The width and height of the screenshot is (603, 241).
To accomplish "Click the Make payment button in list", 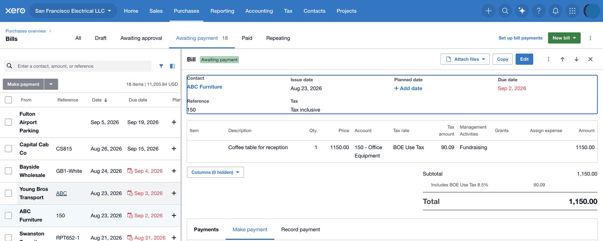I will (23, 84).
